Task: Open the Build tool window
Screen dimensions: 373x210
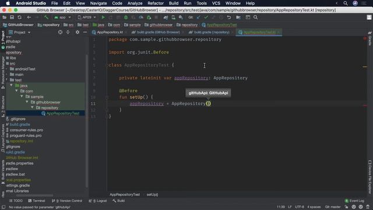Action: pos(119,201)
